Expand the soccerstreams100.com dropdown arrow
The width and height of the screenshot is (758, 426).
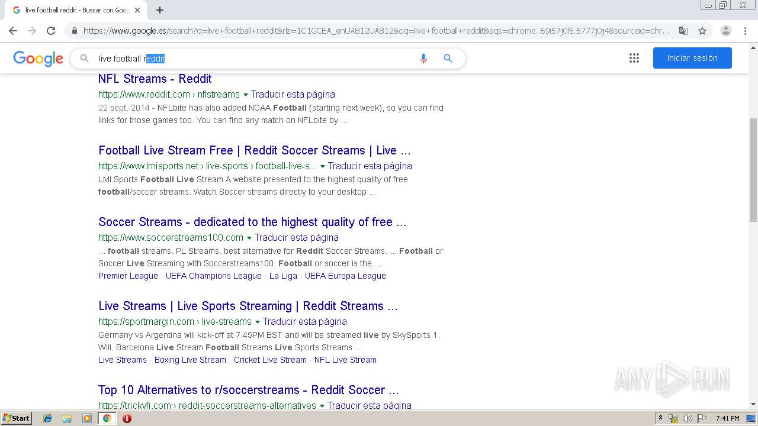pos(249,238)
